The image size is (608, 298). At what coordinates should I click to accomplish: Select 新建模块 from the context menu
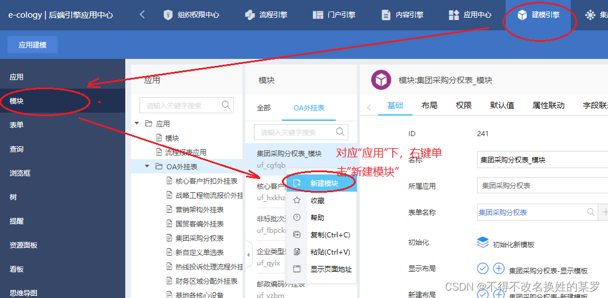(x=321, y=183)
